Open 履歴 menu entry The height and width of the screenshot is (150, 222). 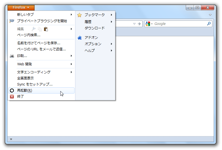[95, 22]
